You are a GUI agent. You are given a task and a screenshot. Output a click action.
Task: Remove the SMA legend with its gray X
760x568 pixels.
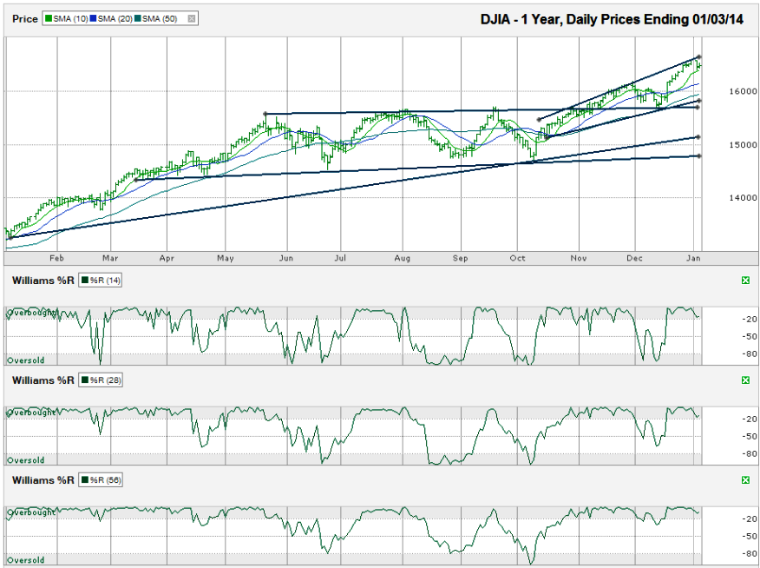(x=192, y=19)
